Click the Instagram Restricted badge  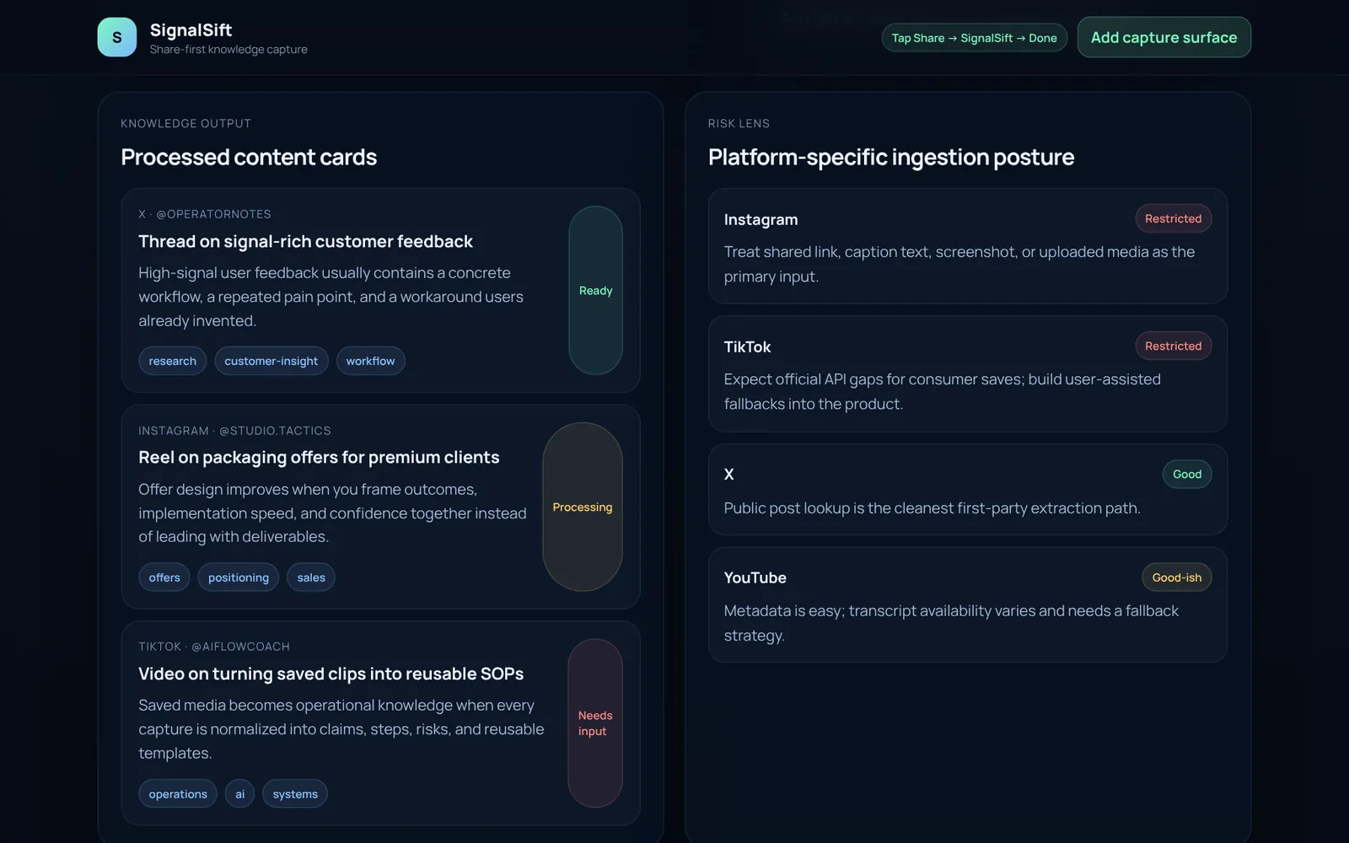pos(1173,218)
